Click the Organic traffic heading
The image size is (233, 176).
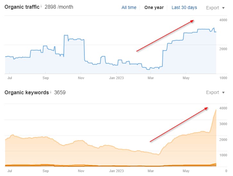(x=22, y=7)
